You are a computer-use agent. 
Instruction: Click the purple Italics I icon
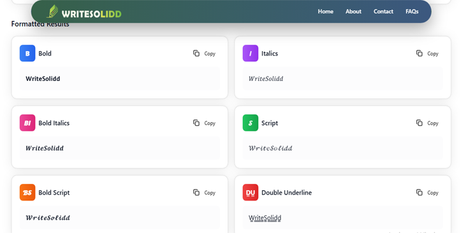pyautogui.click(x=251, y=53)
